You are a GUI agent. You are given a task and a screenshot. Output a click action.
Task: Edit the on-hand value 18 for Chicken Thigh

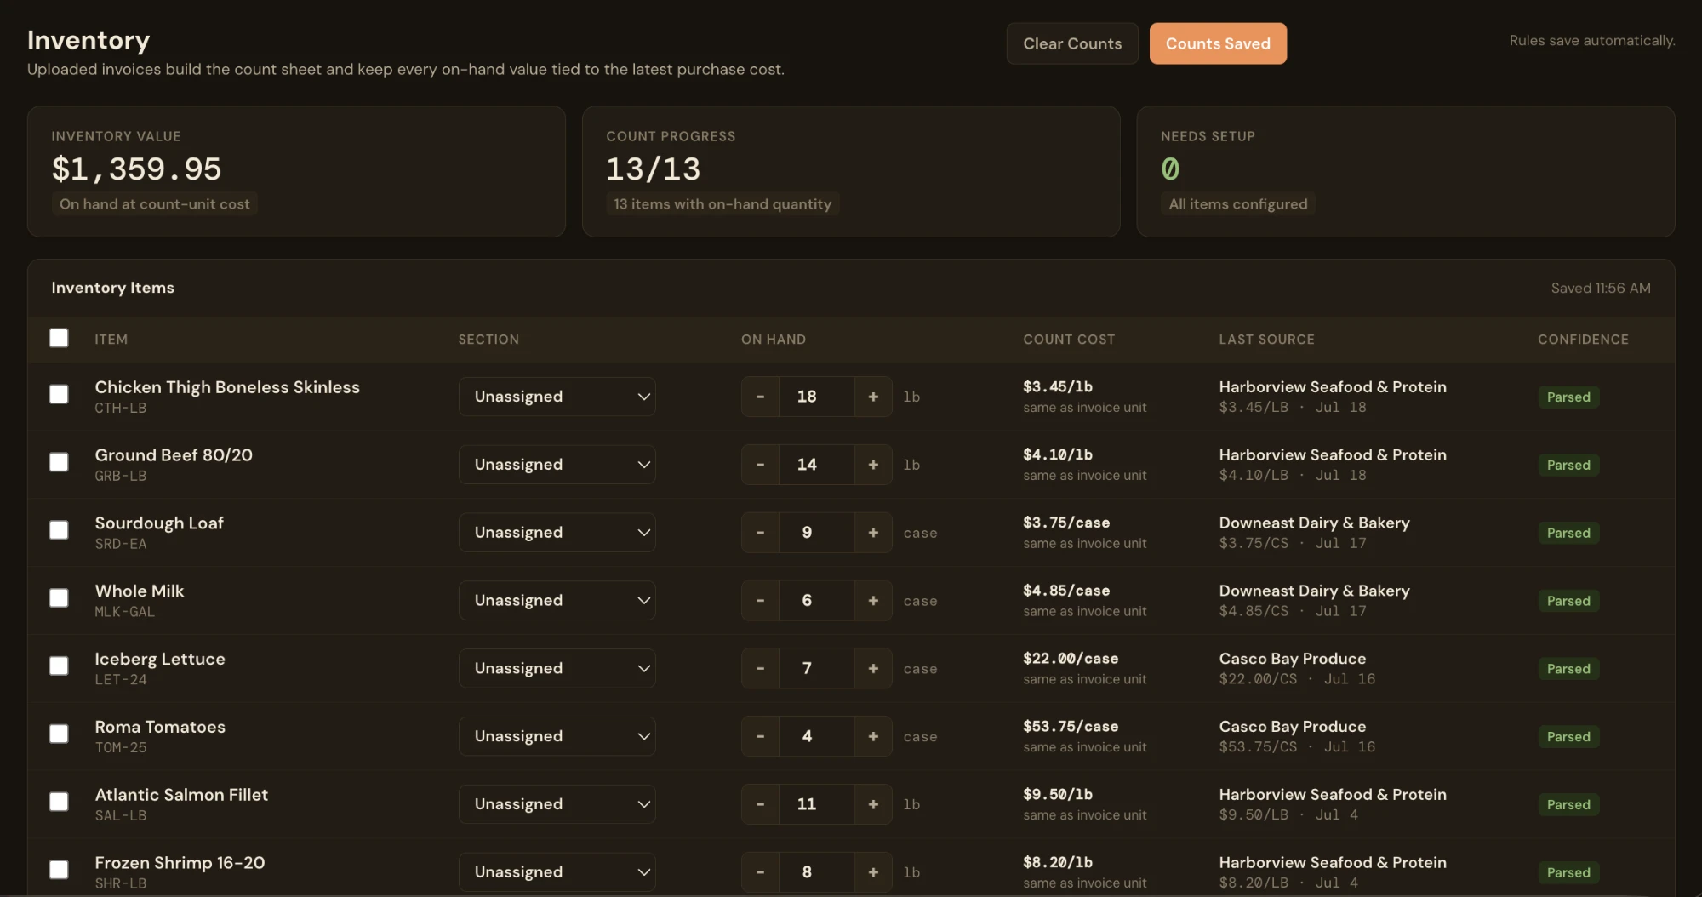pyautogui.click(x=816, y=397)
